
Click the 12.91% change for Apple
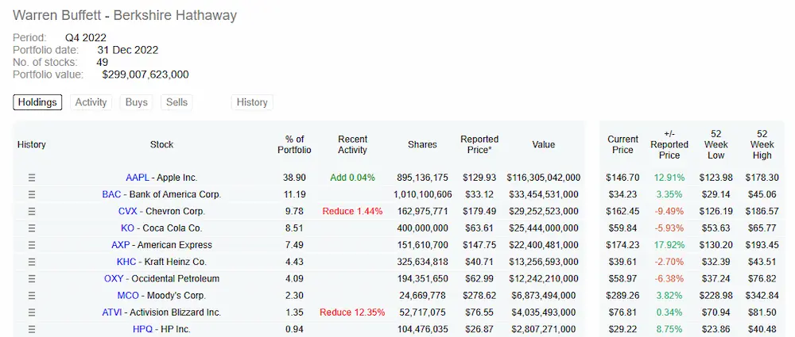[669, 178]
